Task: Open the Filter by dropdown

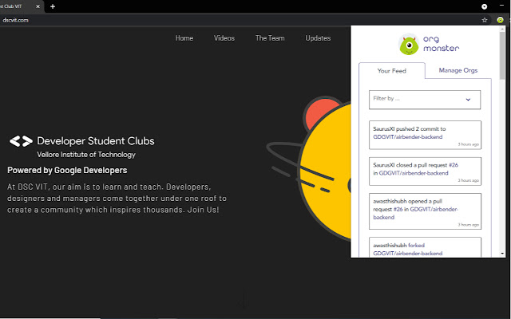Action: [x=425, y=100]
